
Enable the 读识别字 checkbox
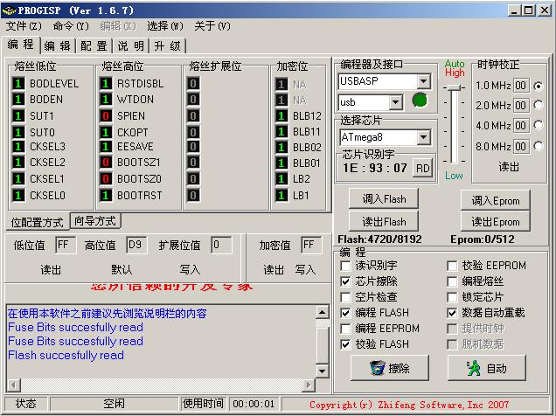click(x=345, y=266)
